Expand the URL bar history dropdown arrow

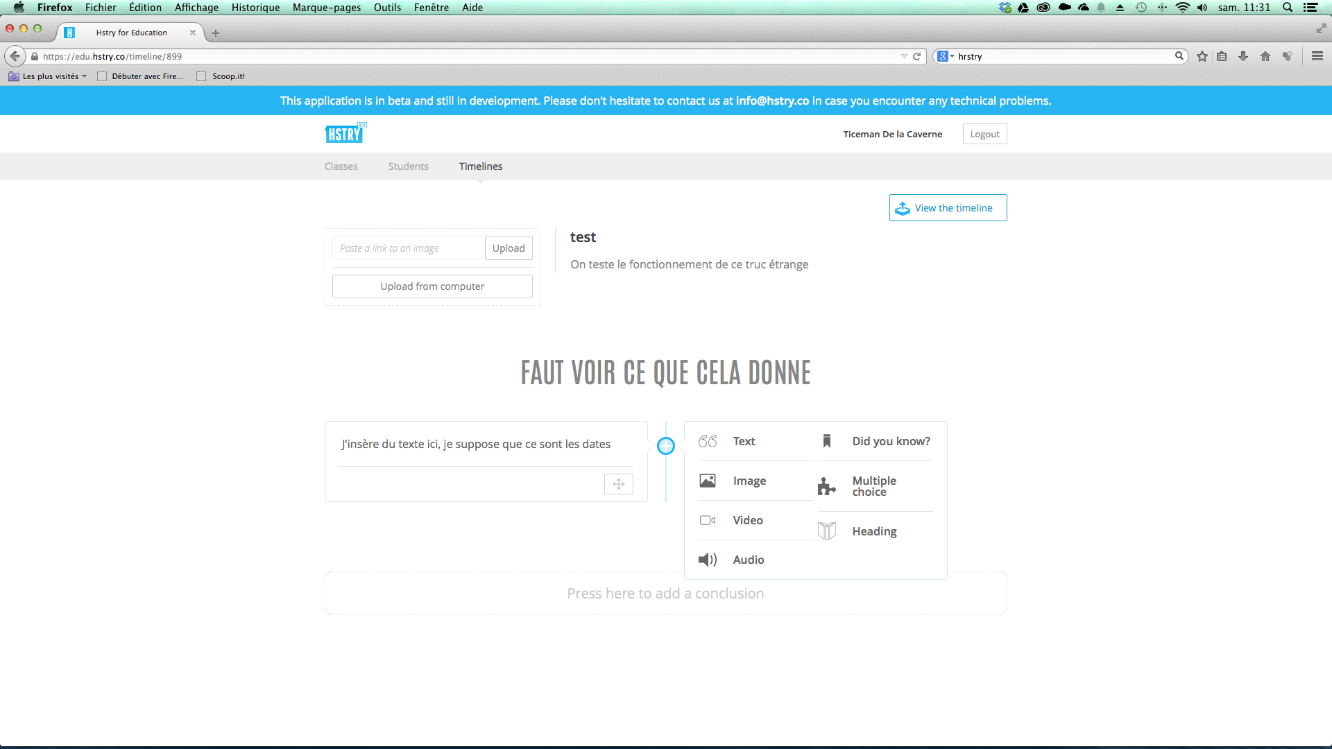(904, 56)
